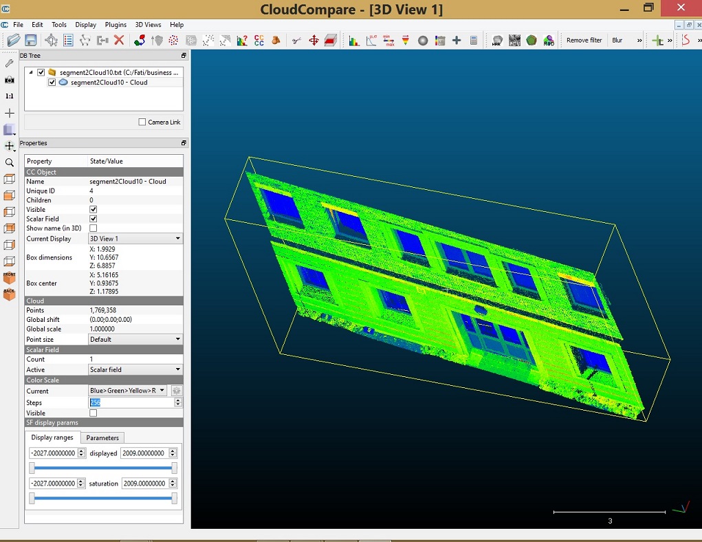Click the magnifier zoom icon in sidebar
Viewport: 702px width, 542px height.
(9, 163)
